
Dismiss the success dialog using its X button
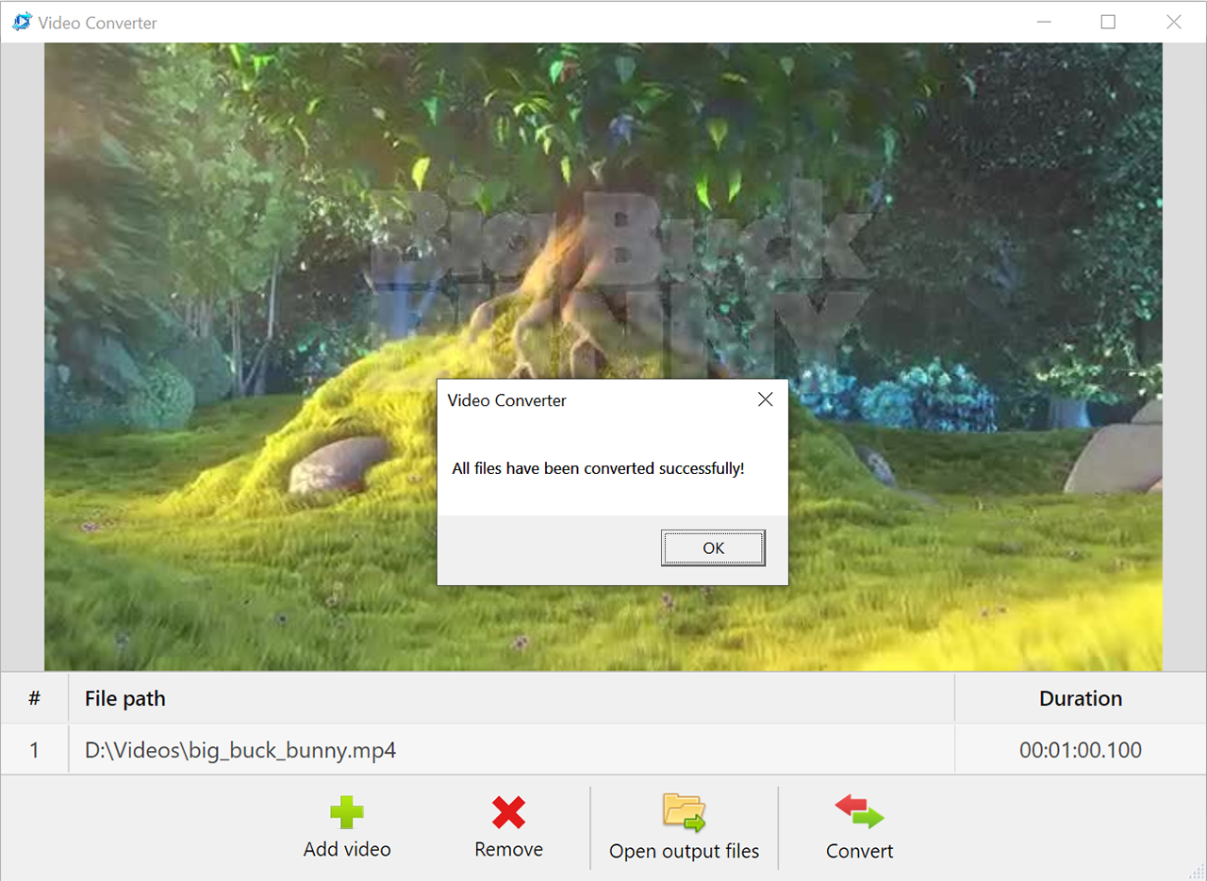point(765,400)
